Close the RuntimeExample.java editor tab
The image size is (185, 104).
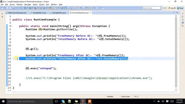pos(90,13)
